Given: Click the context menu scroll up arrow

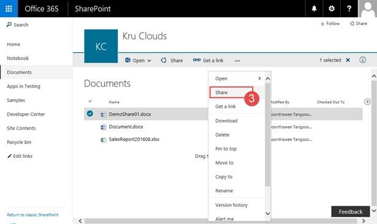Looking at the screenshot, I should (x=268, y=78).
